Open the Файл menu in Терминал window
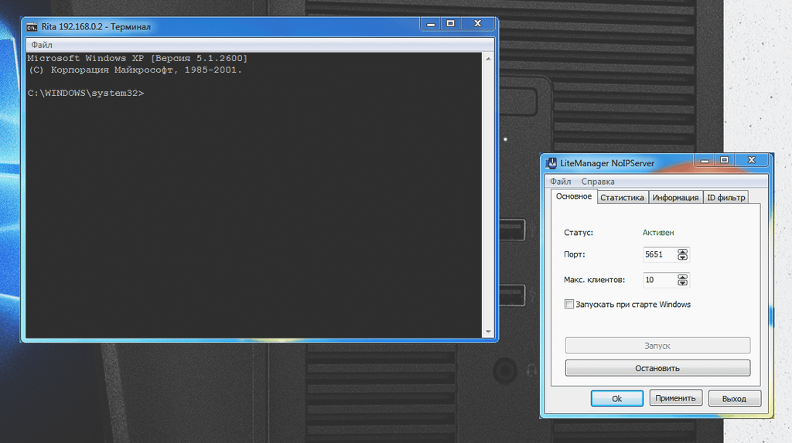This screenshot has width=792, height=443. (x=42, y=44)
